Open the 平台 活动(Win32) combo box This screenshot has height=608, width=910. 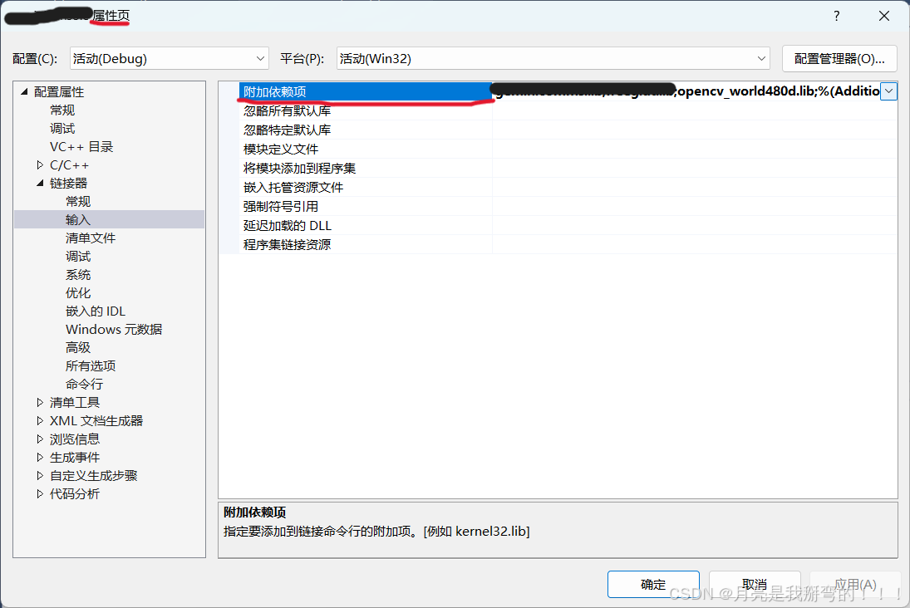pos(553,59)
